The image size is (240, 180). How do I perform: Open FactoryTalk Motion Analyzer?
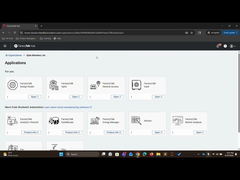200,132
